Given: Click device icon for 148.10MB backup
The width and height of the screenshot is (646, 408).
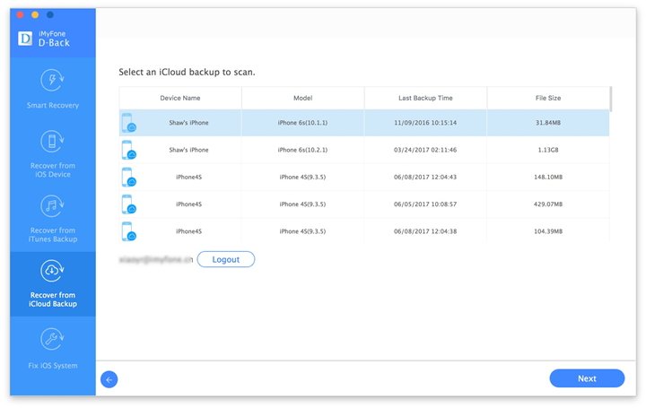Looking at the screenshot, I should (x=129, y=178).
